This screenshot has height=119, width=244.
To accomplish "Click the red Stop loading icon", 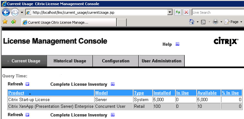I will click(x=186, y=12).
